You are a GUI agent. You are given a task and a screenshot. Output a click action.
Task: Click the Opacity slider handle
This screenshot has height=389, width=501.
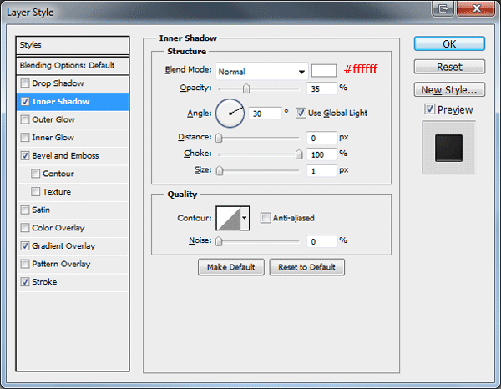pyautogui.click(x=246, y=88)
